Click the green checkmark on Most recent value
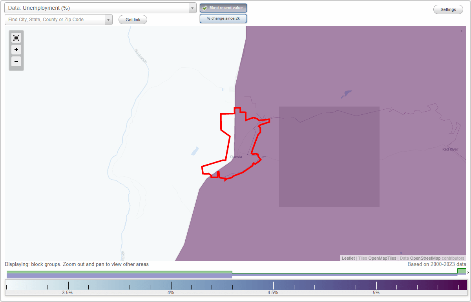The height and width of the screenshot is (302, 471). (x=204, y=7)
